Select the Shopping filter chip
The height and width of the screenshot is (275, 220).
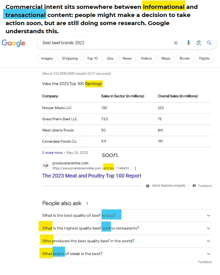(x=70, y=58)
